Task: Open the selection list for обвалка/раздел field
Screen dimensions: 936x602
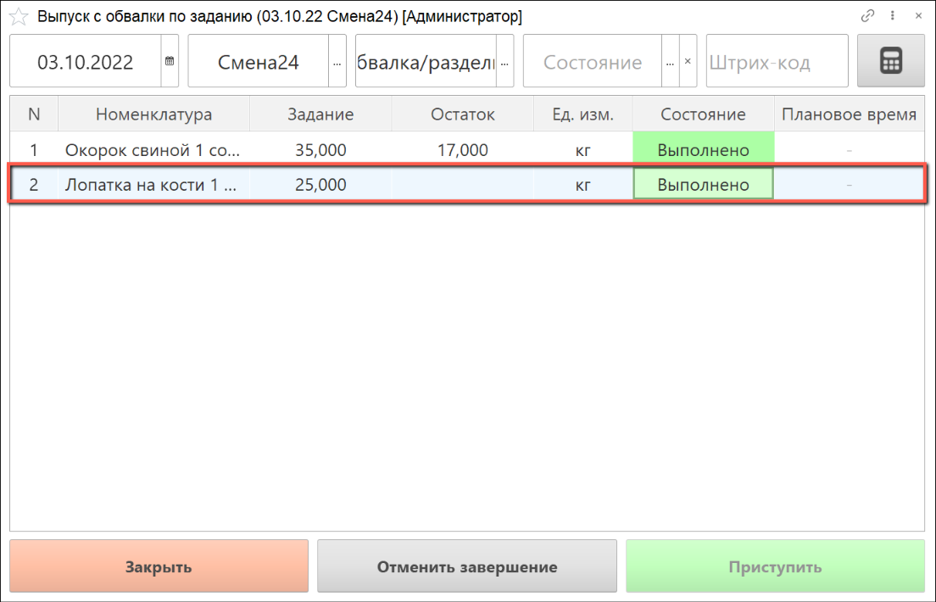Action: tap(505, 62)
